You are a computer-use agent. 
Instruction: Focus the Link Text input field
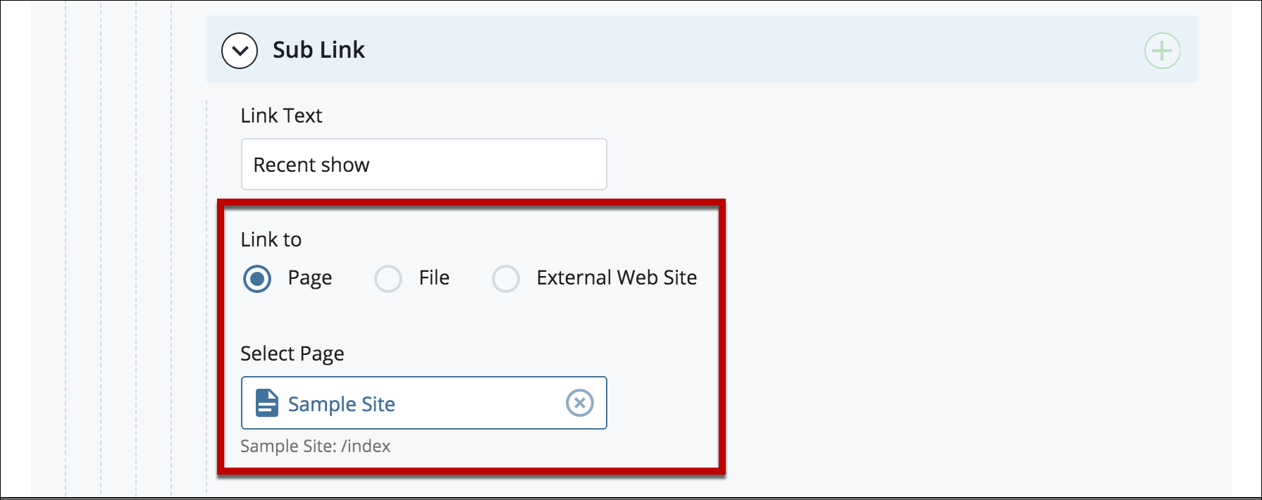point(423,164)
